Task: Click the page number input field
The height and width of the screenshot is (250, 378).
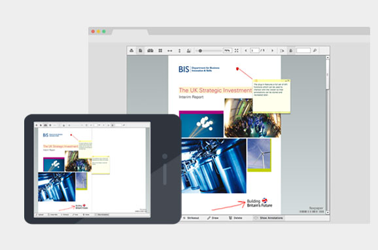Action: click(254, 50)
